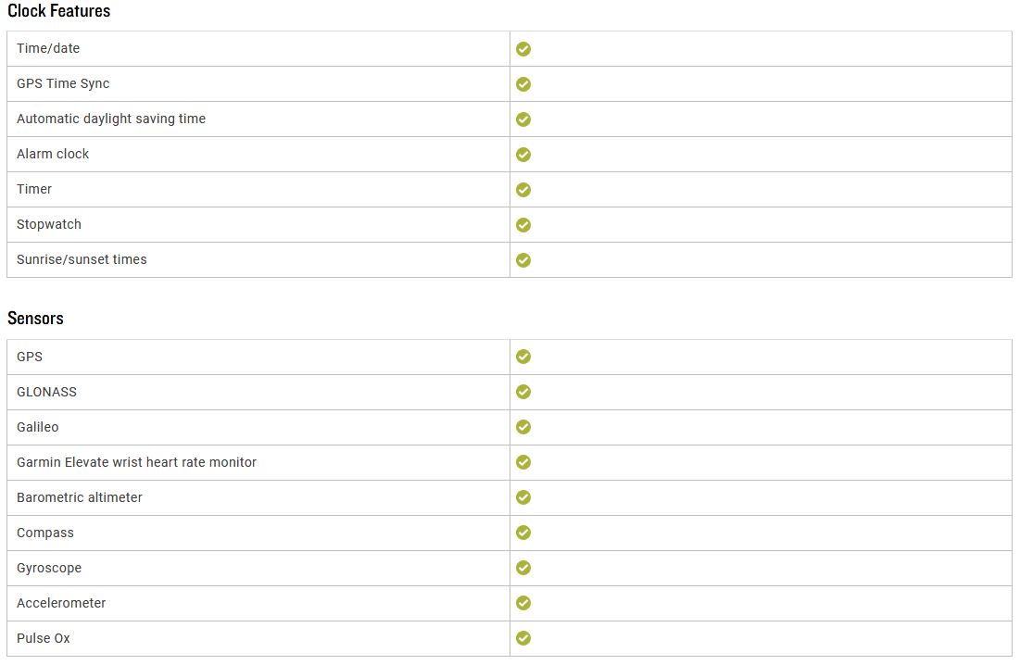Select the Clock Features heading
The height and width of the screenshot is (665, 1020).
tap(58, 11)
